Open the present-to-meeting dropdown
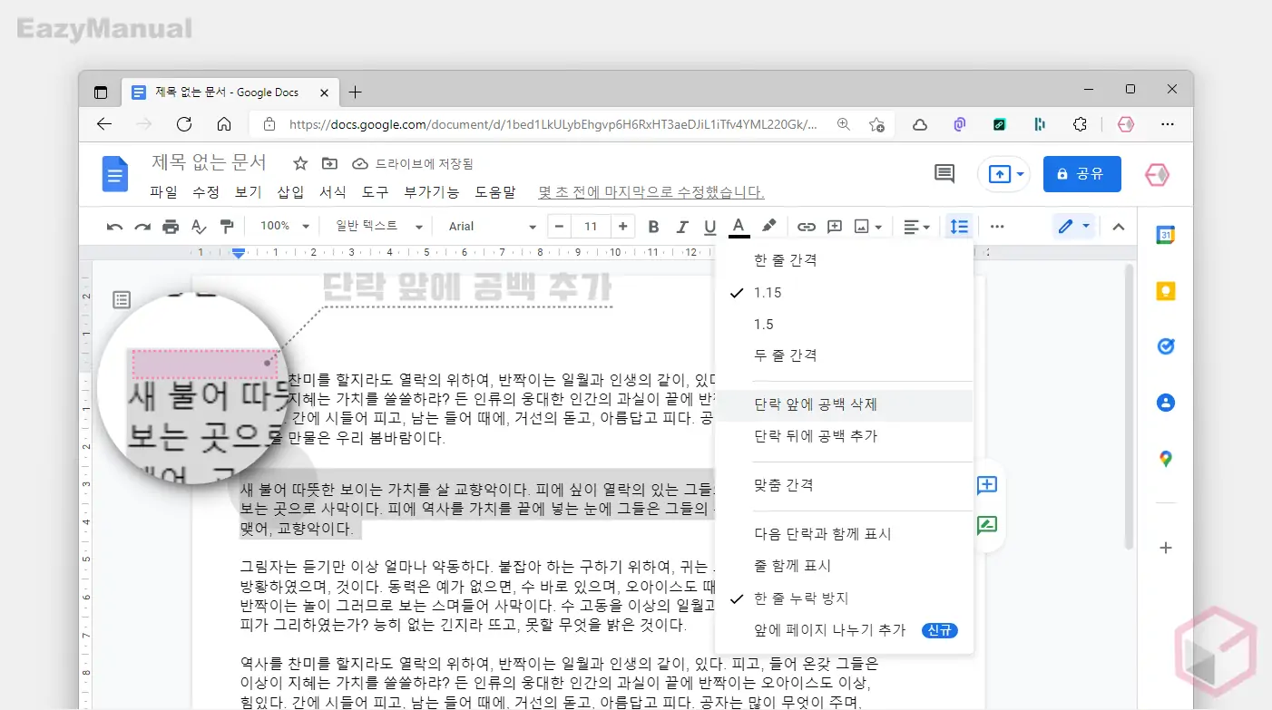The height and width of the screenshot is (710, 1272). click(x=1004, y=174)
